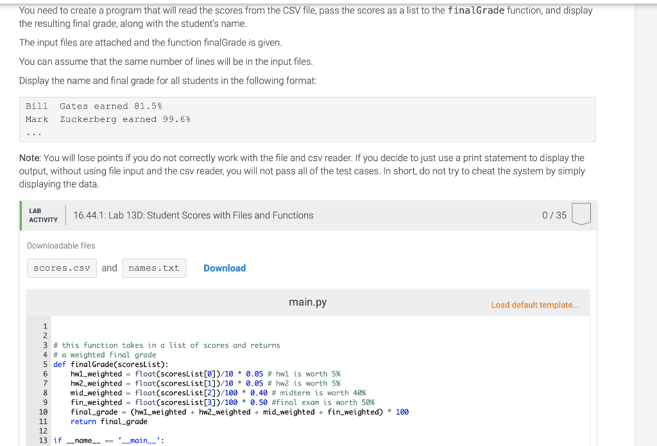The height and width of the screenshot is (446, 657).
Task: Select the names.txt downloadable file chip
Action: tap(154, 268)
